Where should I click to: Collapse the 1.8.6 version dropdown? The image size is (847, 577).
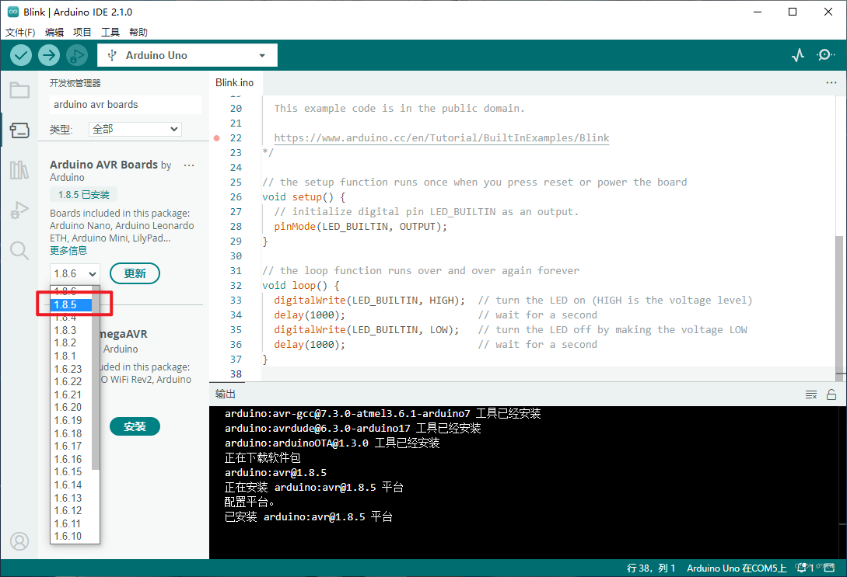point(75,273)
